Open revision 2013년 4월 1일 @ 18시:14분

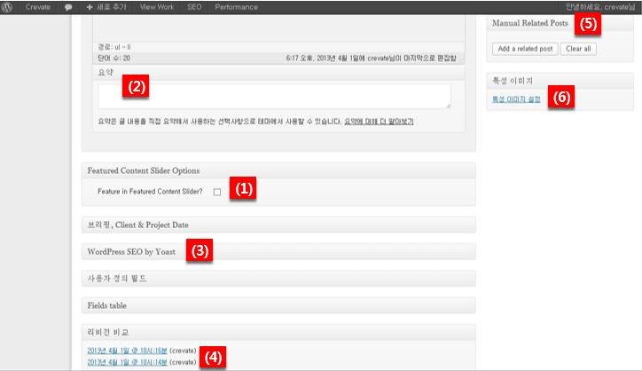(128, 362)
